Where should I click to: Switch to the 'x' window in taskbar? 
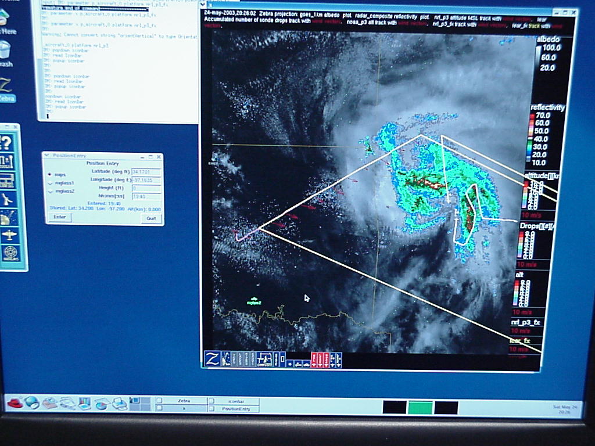pyautogui.click(x=181, y=408)
